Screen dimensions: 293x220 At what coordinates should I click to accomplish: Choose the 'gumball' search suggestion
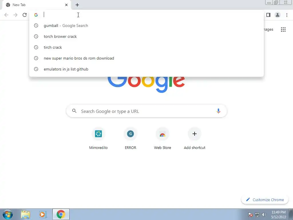146,25
